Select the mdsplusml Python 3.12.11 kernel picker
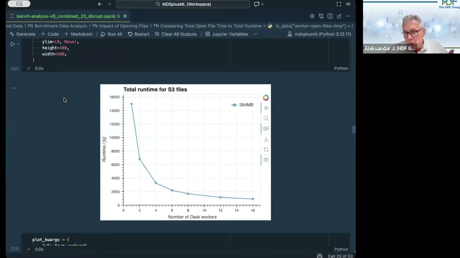 319,34
